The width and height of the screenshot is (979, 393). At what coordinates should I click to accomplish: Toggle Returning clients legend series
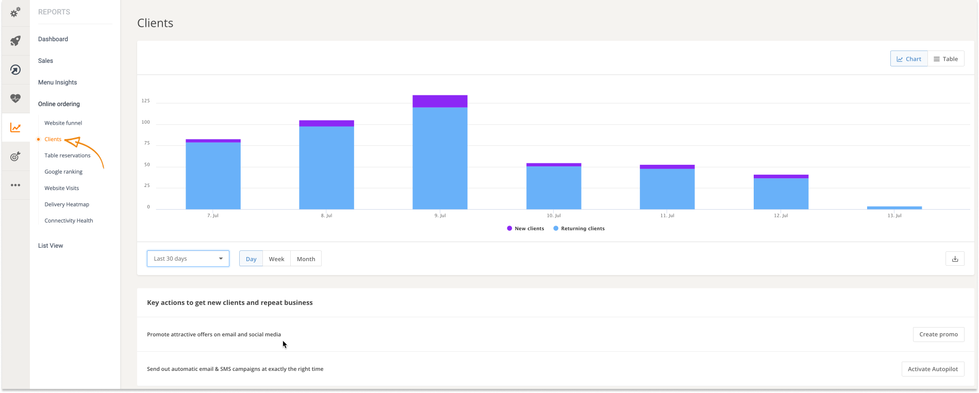(579, 229)
